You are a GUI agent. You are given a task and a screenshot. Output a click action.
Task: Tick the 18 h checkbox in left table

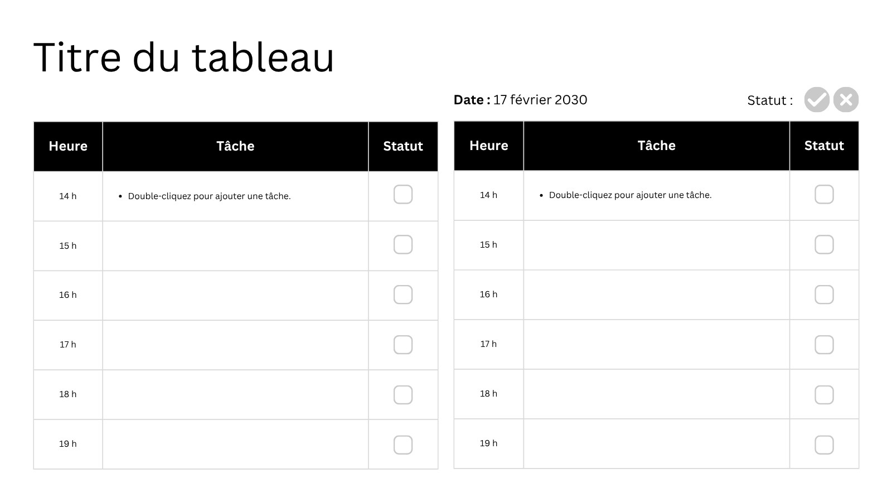(403, 395)
